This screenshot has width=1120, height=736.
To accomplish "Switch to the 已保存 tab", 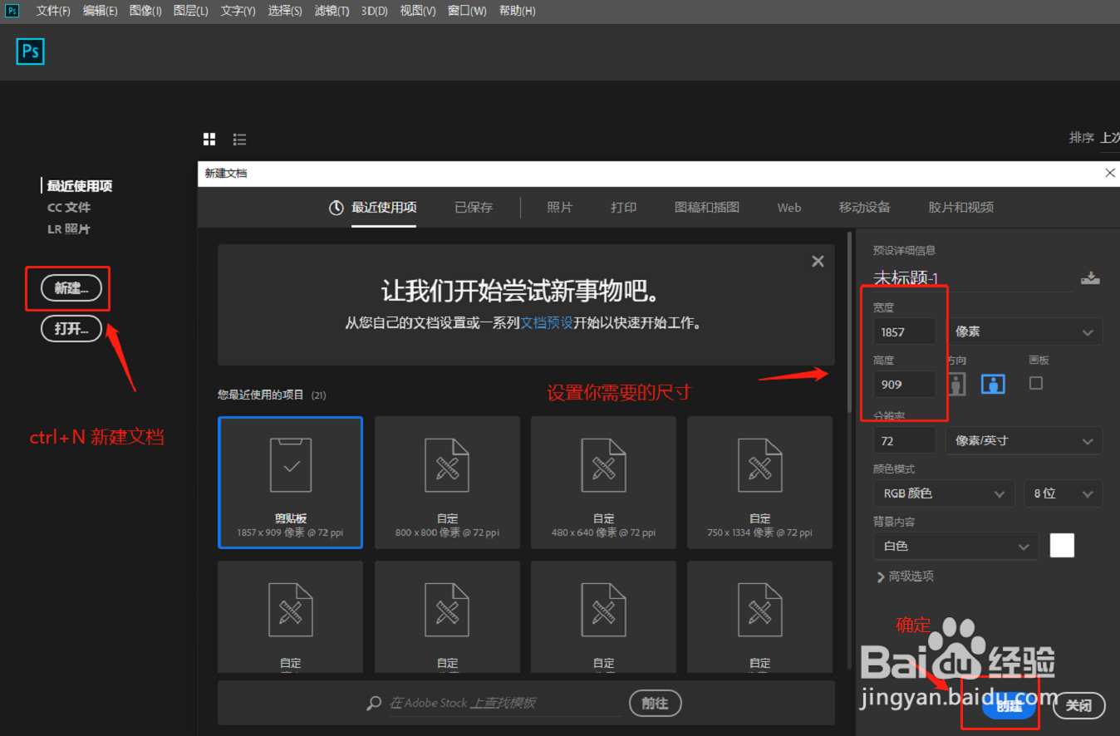I will [x=474, y=208].
